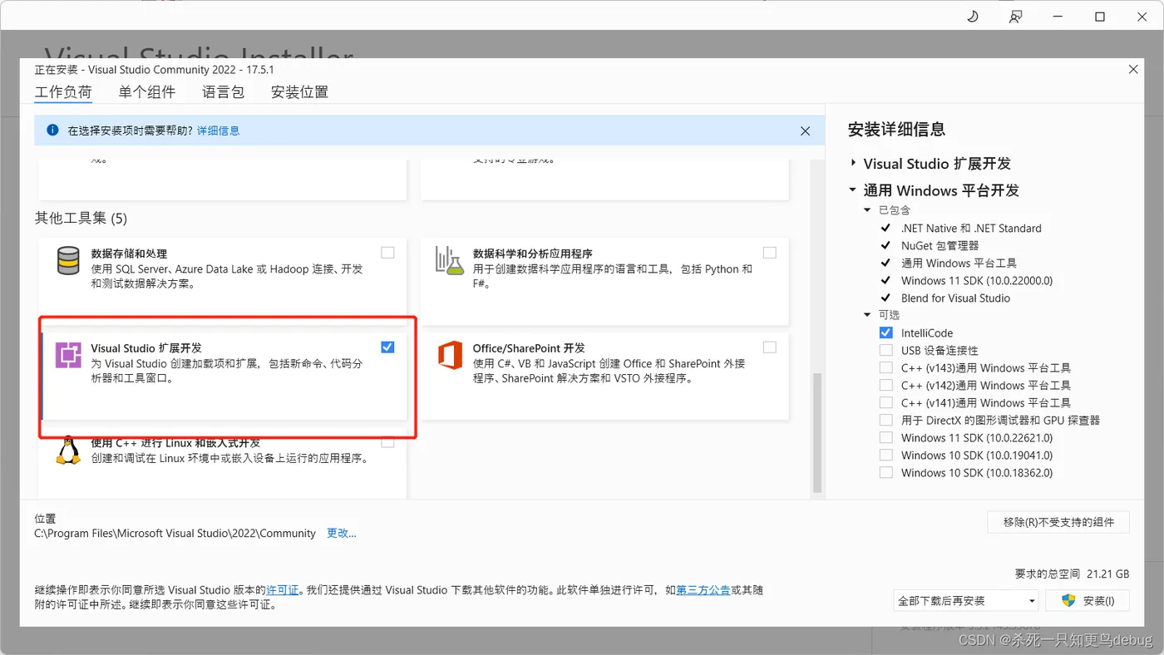Check the 数据存储和处理 workload checkbox
The width and height of the screenshot is (1164, 655).
point(387,253)
